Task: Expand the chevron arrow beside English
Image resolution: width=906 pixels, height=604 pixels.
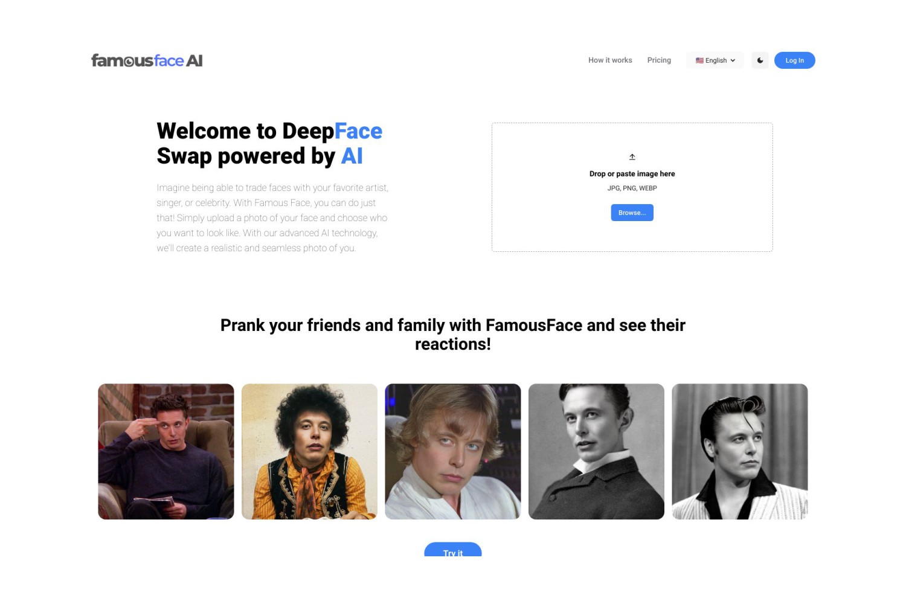Action: (733, 60)
